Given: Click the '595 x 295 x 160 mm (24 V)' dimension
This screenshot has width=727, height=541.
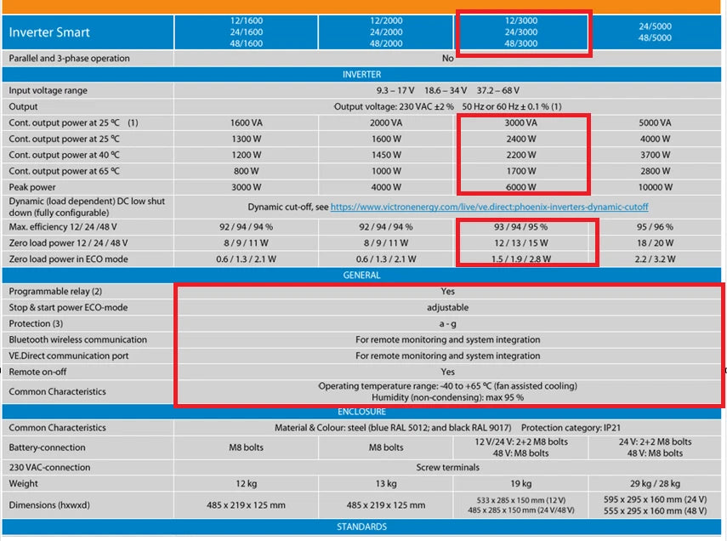Looking at the screenshot, I should [655, 499].
